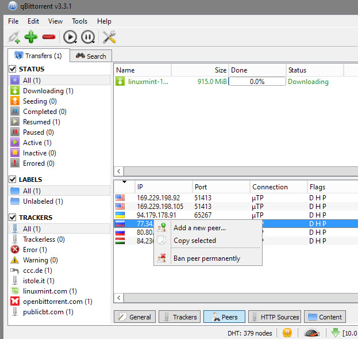Open the HTTP Sources tab button
The image size is (358, 339).
coord(275,317)
